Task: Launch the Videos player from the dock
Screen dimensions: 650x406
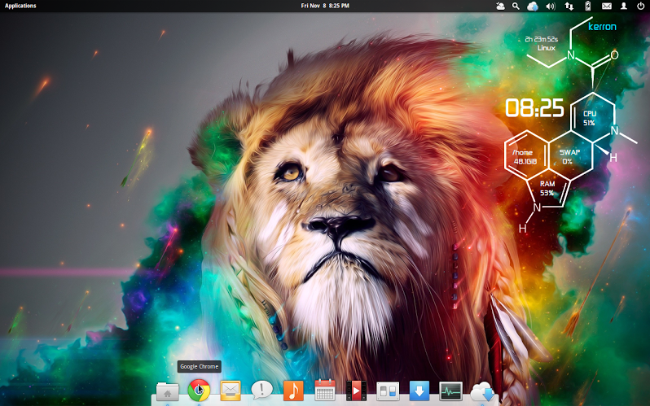Action: [x=356, y=391]
